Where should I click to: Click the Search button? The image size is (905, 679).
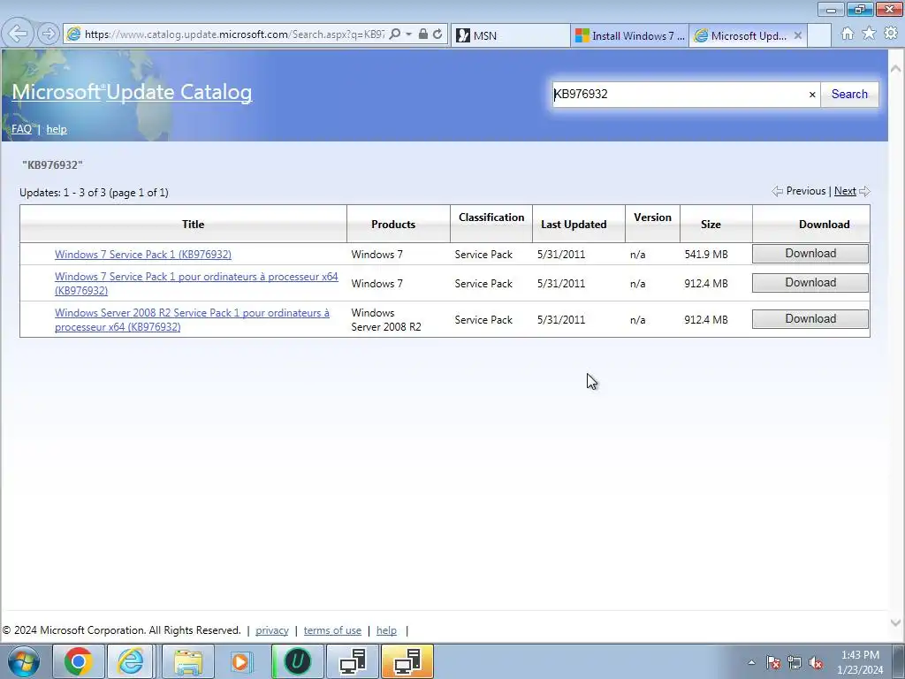click(849, 94)
